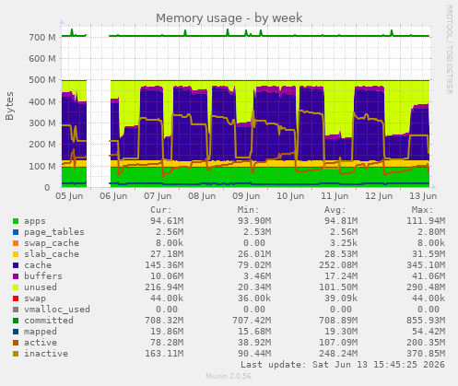Click the 'Munin 2.0.56' footer text
This screenshot has width=458, height=386.
[x=229, y=376]
